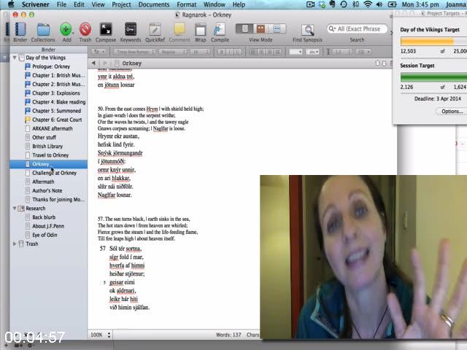Open the font size dropdown
The image size is (467, 350).
[x=199, y=52]
